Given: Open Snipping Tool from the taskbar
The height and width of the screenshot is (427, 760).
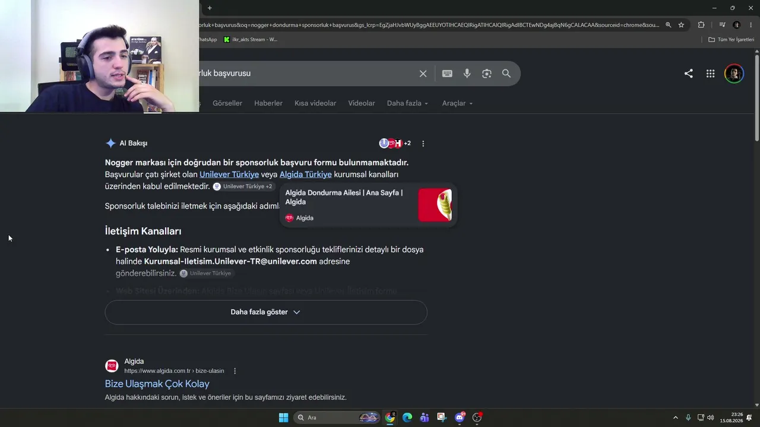Looking at the screenshot, I should tap(442, 418).
